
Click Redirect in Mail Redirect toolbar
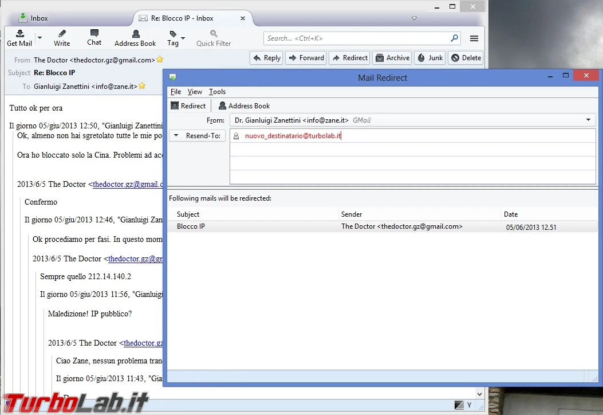tap(188, 106)
